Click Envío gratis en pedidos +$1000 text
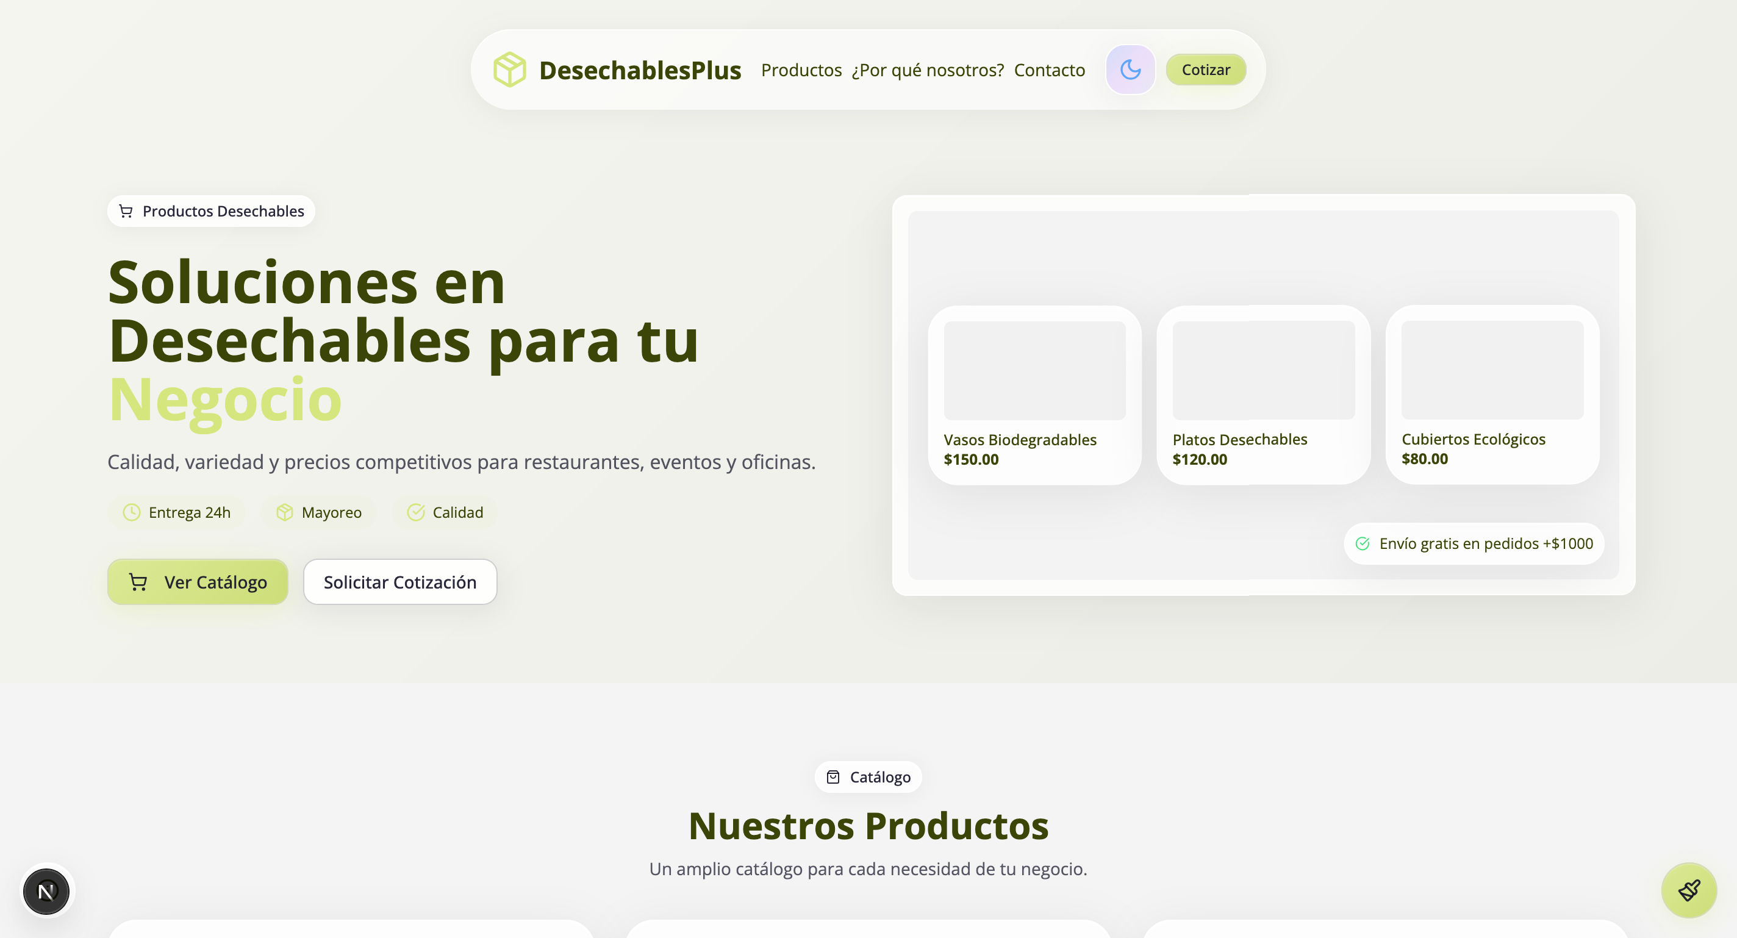 1486,543
